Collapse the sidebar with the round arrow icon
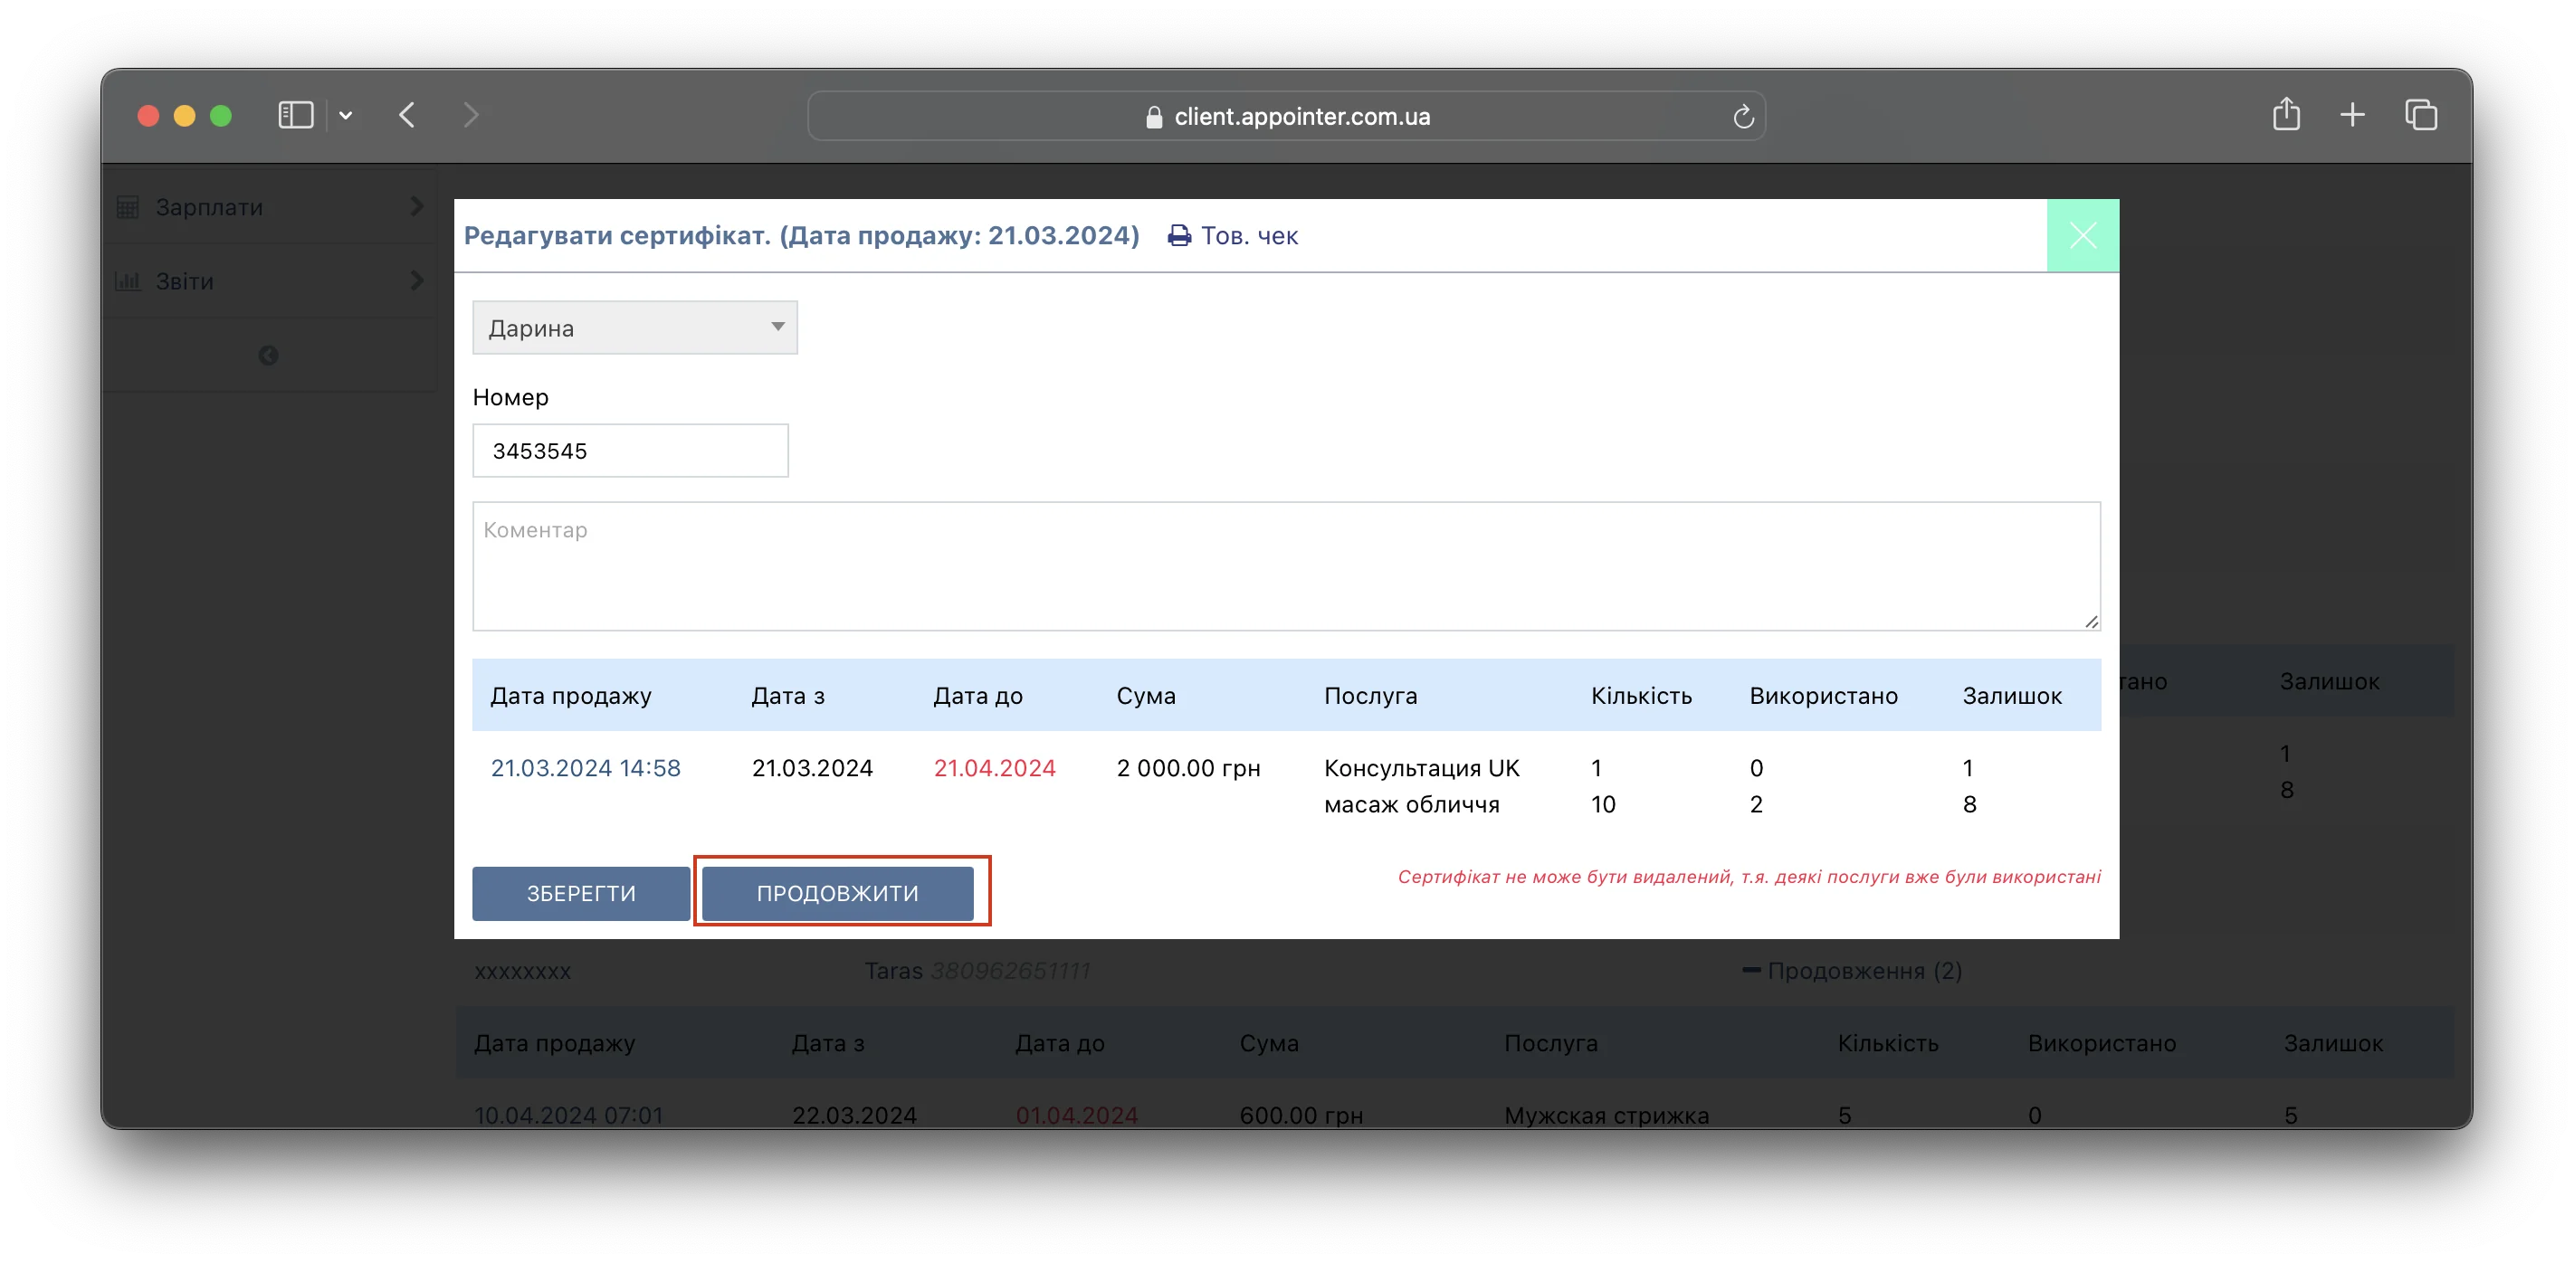The image size is (2574, 1263). coord(268,356)
